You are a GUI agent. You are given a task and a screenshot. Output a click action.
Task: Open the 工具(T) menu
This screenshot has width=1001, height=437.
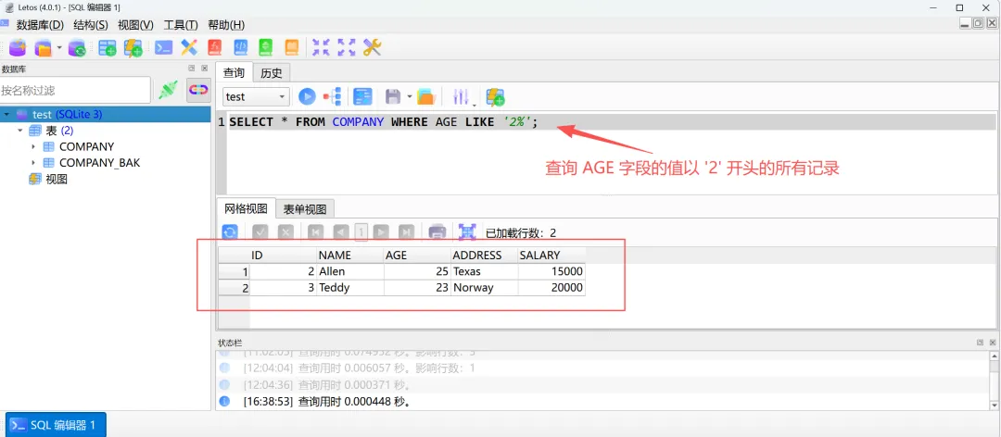coord(181,25)
